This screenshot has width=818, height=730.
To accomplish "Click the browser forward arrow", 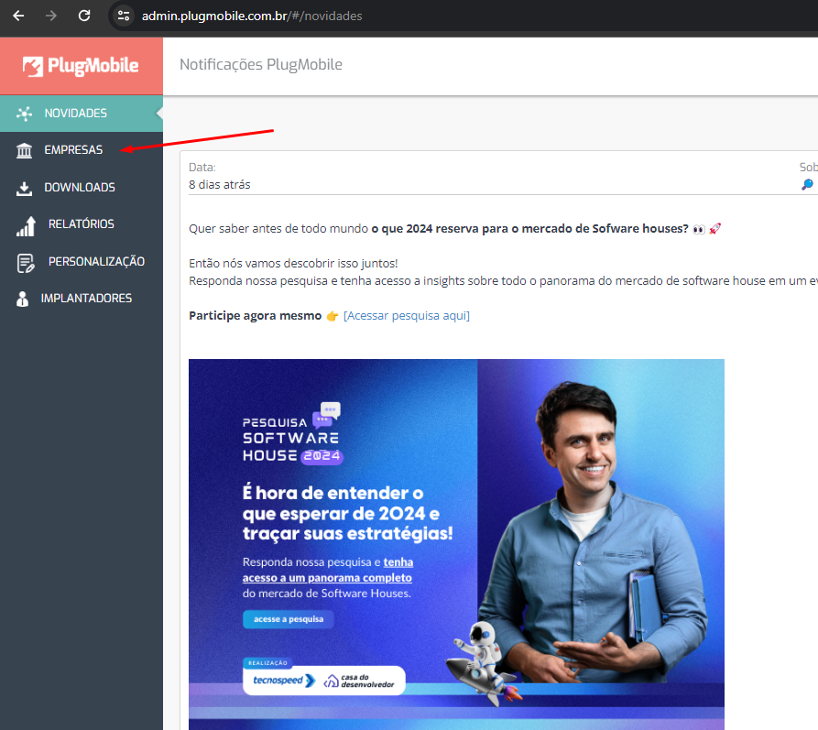I will tap(51, 16).
